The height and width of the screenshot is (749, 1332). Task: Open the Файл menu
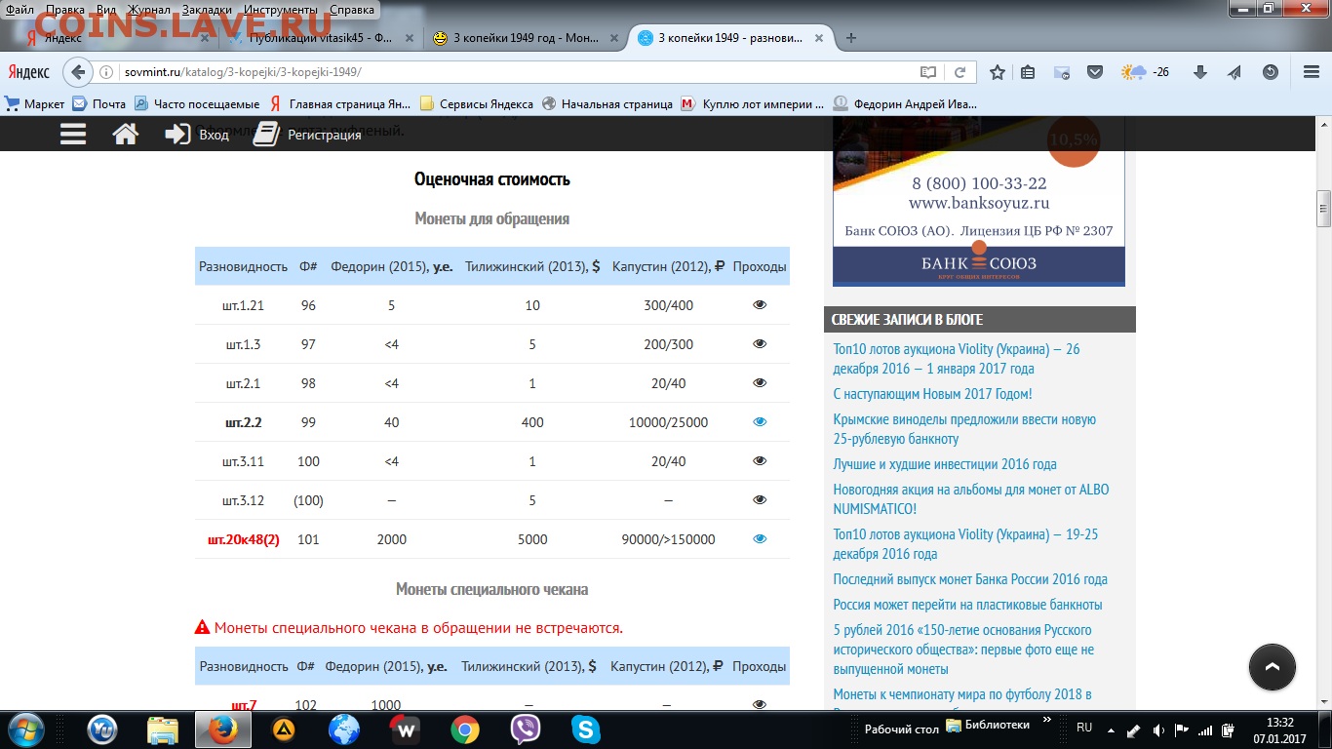(20, 10)
